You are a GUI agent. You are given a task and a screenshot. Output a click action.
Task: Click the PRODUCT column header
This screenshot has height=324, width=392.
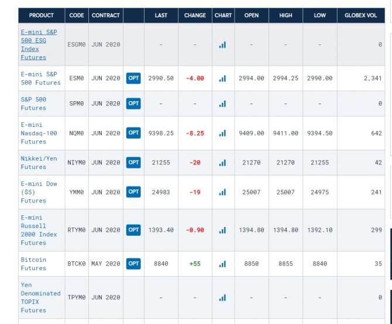(41, 15)
